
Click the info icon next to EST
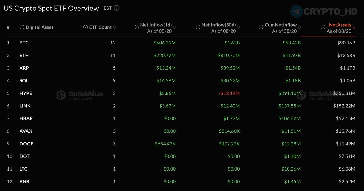[x=117, y=8]
